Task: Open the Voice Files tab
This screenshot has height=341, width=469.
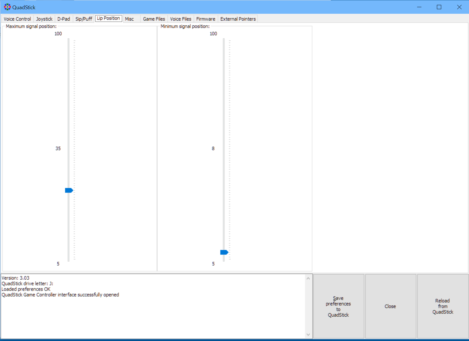Action: click(x=181, y=19)
